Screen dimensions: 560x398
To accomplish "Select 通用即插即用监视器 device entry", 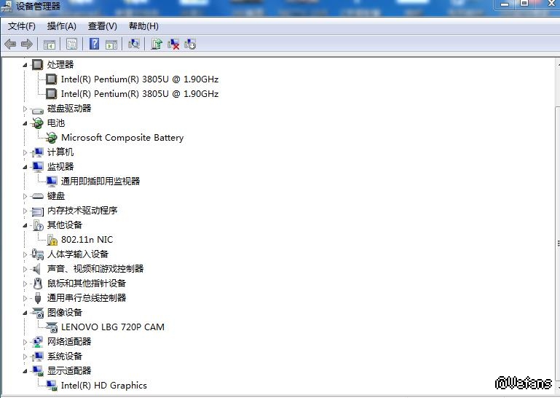I will 100,182.
